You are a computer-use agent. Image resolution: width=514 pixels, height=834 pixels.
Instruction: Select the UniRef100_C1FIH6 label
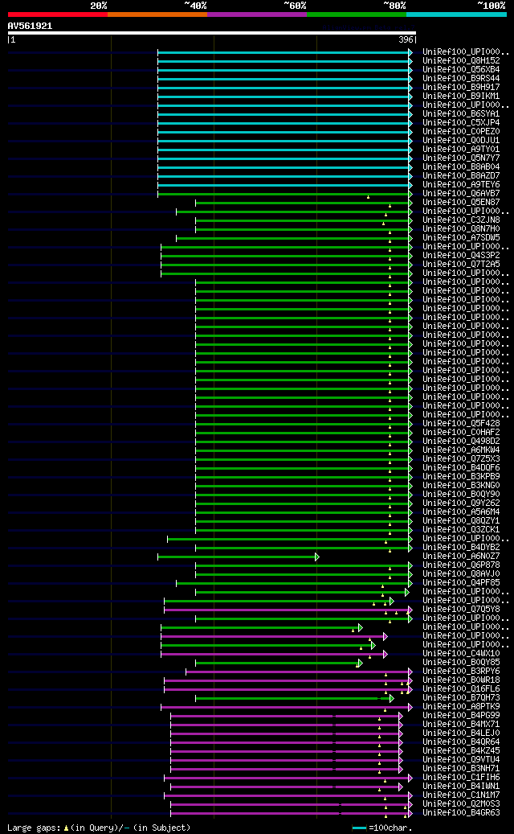[x=461, y=777]
